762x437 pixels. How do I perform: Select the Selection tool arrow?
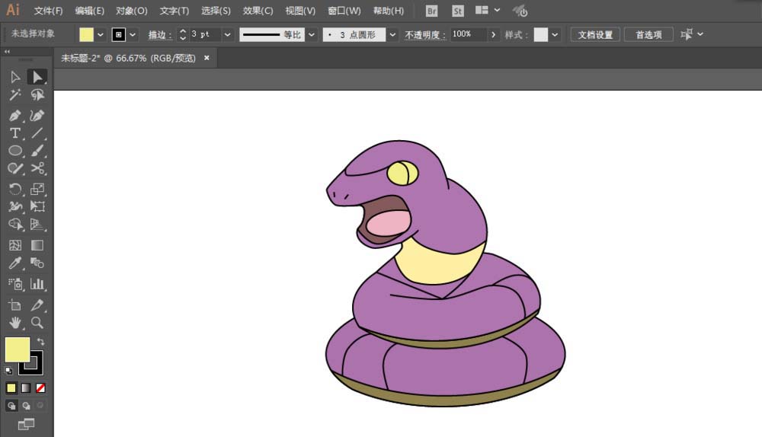coord(15,77)
